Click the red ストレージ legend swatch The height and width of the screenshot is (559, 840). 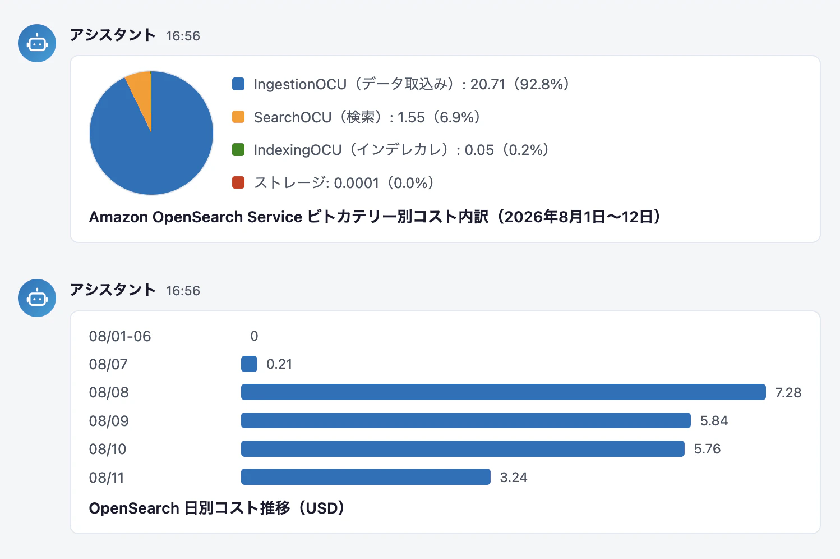point(238,182)
